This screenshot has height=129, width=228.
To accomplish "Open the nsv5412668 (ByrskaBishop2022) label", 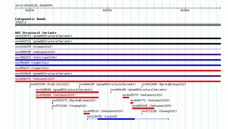I will tap(164, 84).
